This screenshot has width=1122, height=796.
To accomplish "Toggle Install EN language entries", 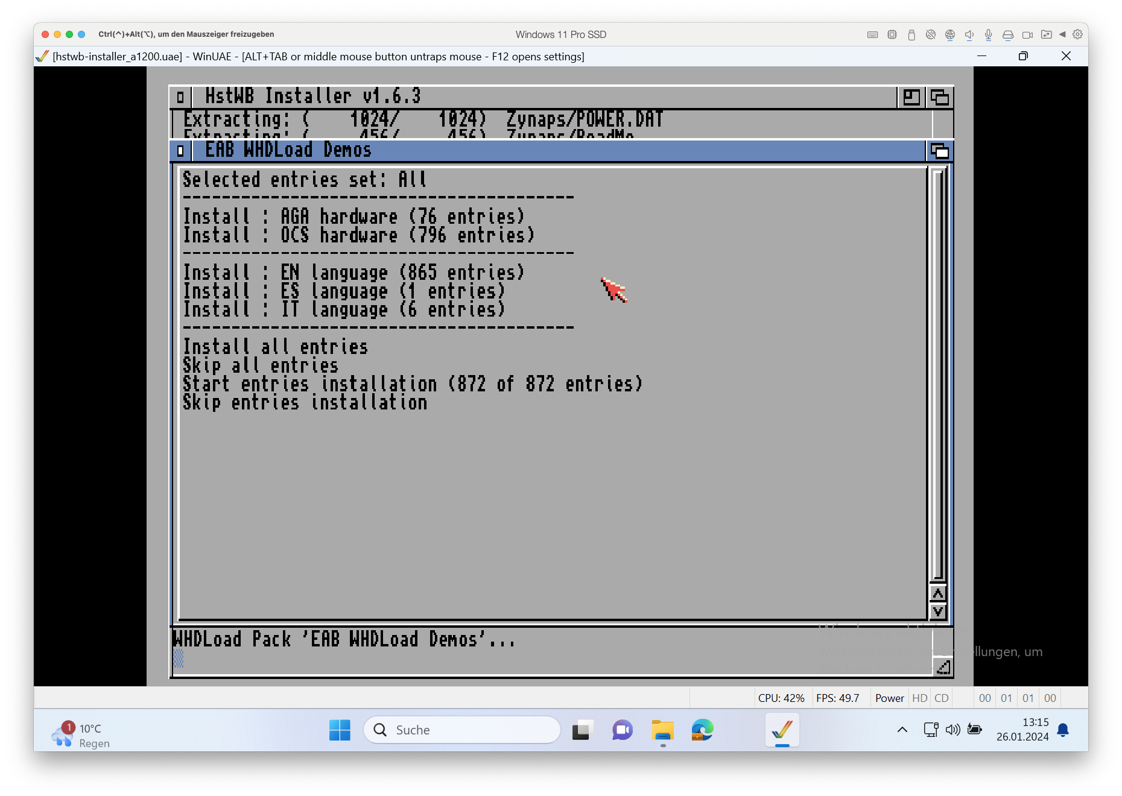I will point(353,272).
